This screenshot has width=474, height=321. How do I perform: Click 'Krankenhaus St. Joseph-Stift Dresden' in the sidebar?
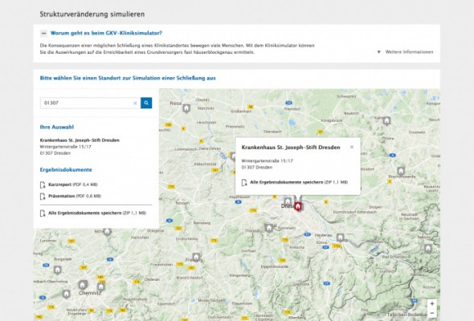tap(80, 140)
